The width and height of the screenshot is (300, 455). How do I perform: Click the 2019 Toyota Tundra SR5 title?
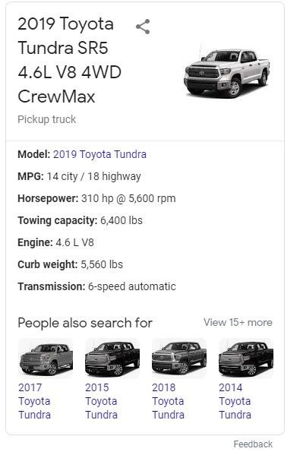pyautogui.click(x=69, y=60)
